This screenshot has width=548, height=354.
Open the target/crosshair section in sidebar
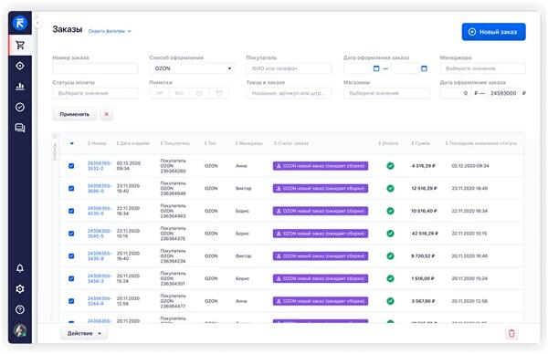pyautogui.click(x=20, y=66)
